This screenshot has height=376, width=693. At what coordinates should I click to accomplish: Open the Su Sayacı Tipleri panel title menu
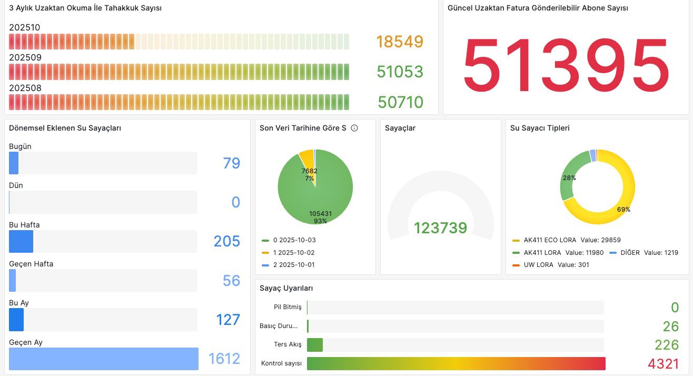(x=540, y=128)
